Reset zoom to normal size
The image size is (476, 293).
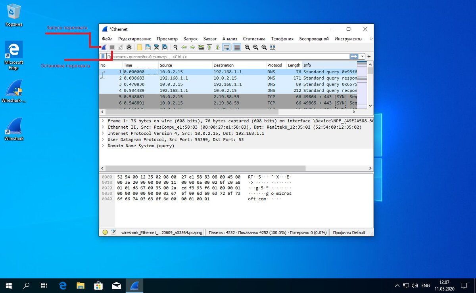(264, 48)
